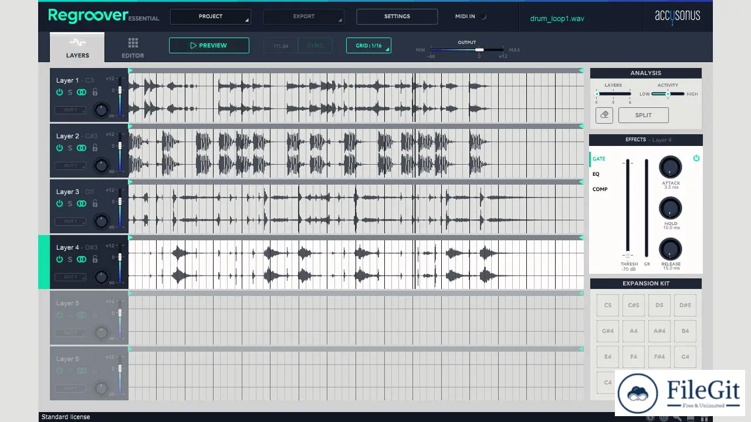The height and width of the screenshot is (422, 751).
Task: Toggle the Layer 2 stereo link icon
Action: pos(82,148)
